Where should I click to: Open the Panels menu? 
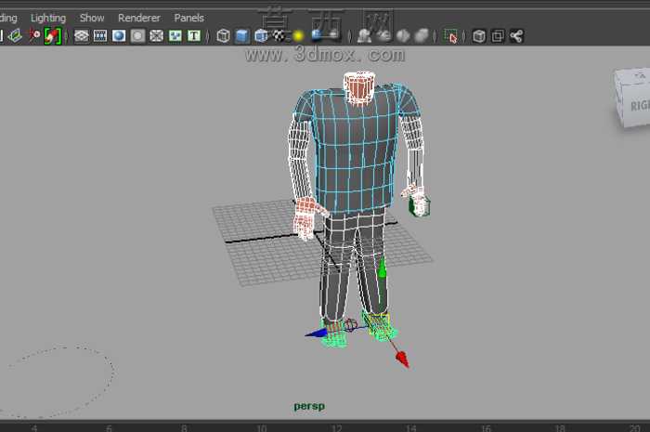point(189,18)
